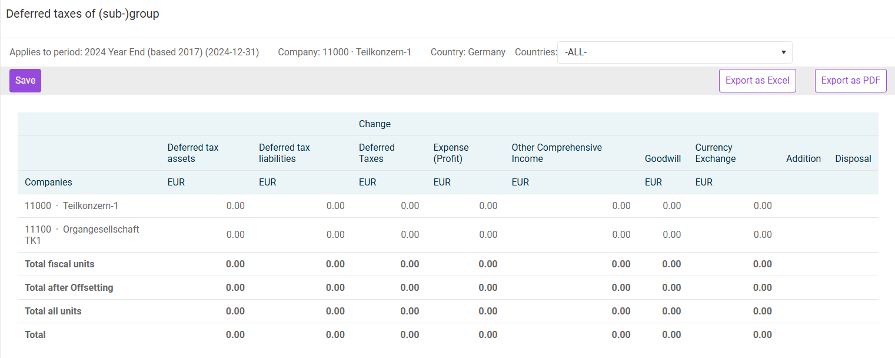Open the Countries dropdown showing -ALL-
Screen dimensions: 895x358
click(674, 52)
